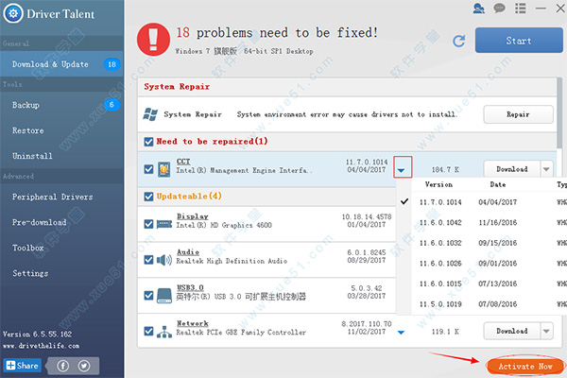Image resolution: width=567 pixels, height=378 pixels.
Task: Uncheck the Display driver checkbox
Action: [148, 224]
